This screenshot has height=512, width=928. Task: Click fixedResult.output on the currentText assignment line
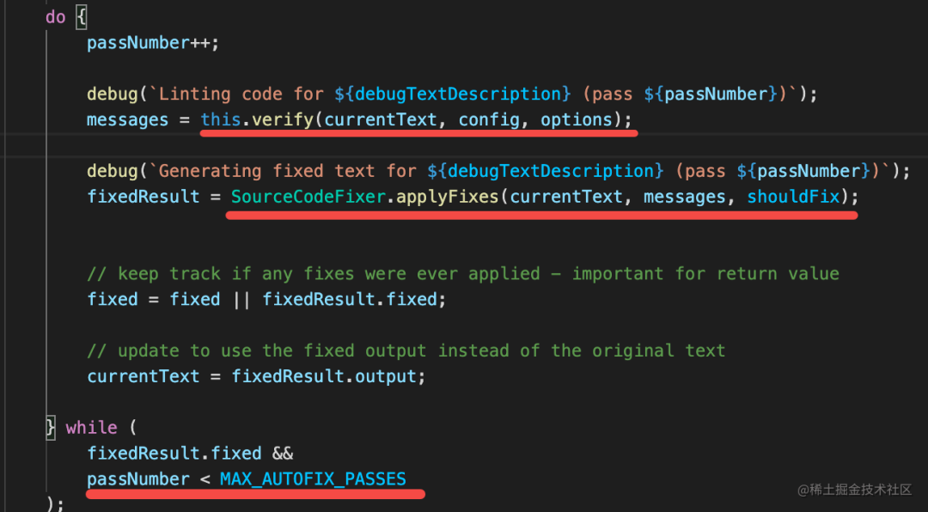(x=324, y=376)
